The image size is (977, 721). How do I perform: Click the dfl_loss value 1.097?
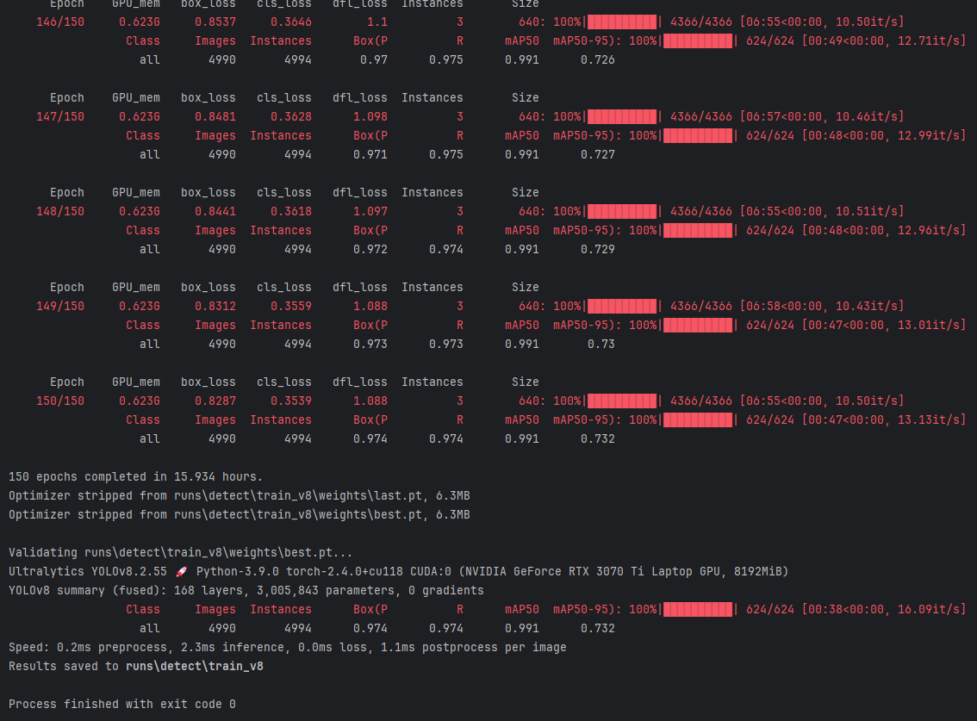pyautogui.click(x=370, y=211)
